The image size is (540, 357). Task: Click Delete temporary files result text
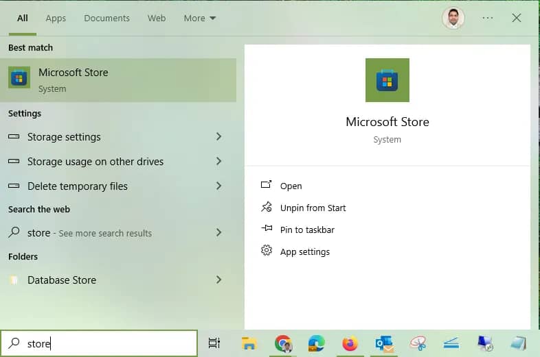[x=78, y=186]
